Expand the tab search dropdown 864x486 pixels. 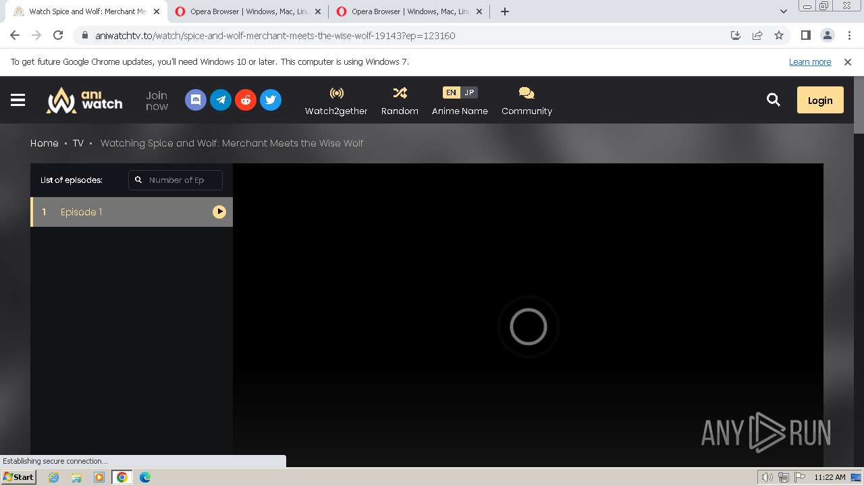[x=783, y=11]
